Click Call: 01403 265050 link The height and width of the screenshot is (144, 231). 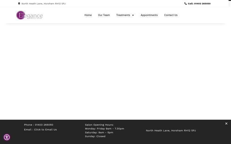point(199,4)
